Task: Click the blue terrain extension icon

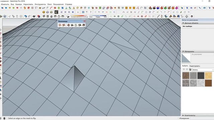Action: click(x=158, y=8)
